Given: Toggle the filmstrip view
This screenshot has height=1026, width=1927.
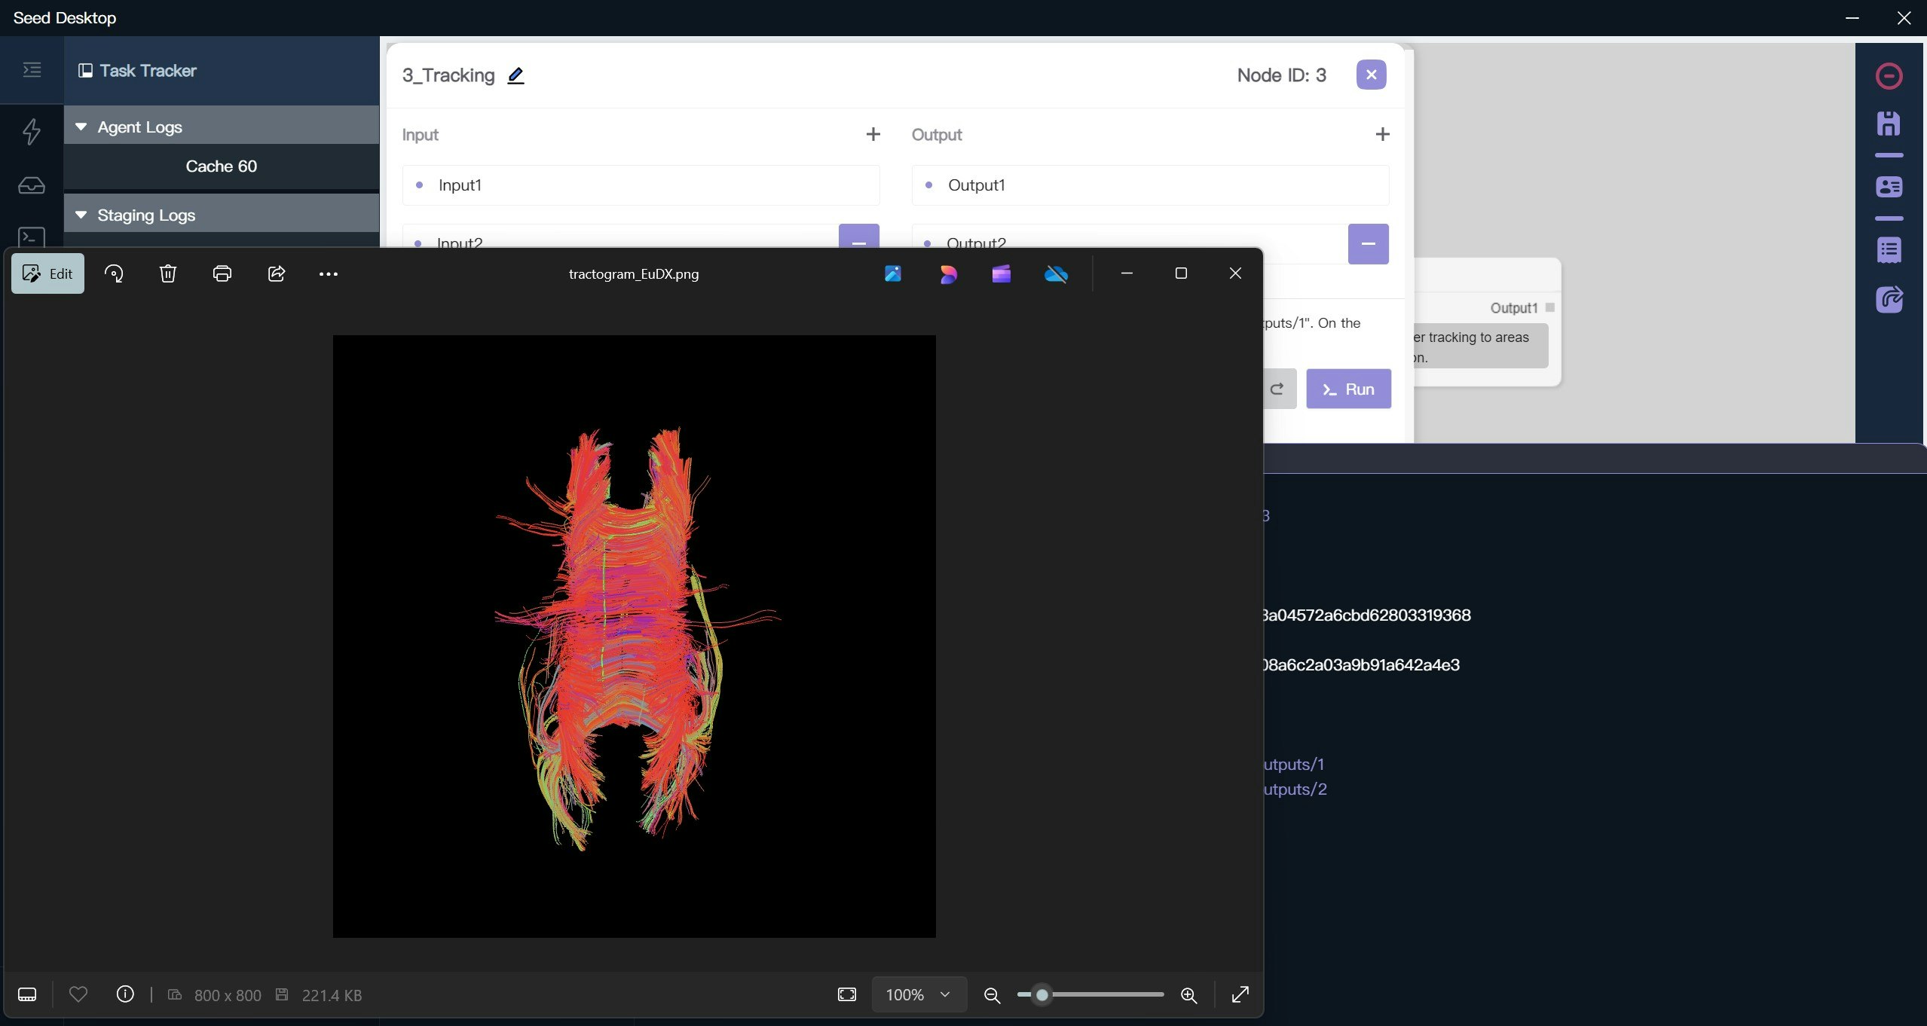Looking at the screenshot, I should [x=27, y=994].
